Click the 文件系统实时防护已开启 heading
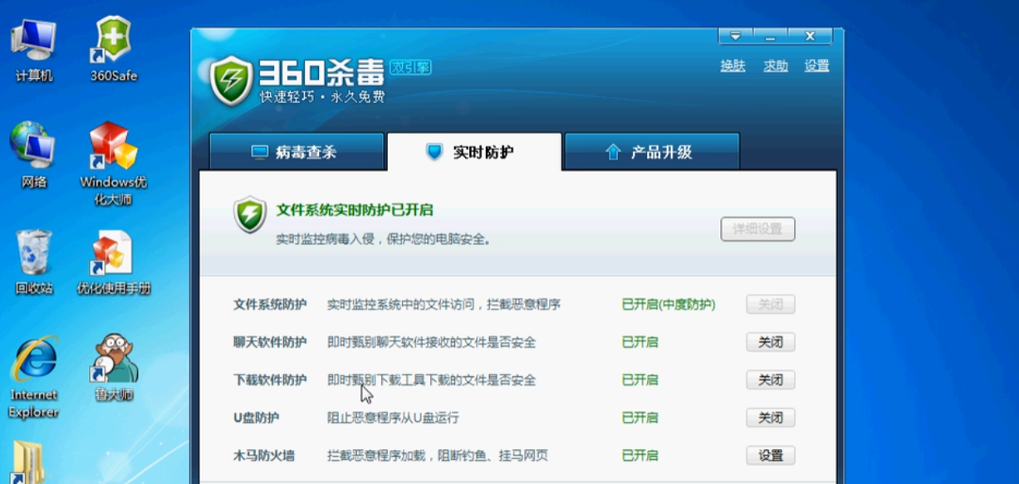Screen dimensions: 1019x484 coord(355,210)
